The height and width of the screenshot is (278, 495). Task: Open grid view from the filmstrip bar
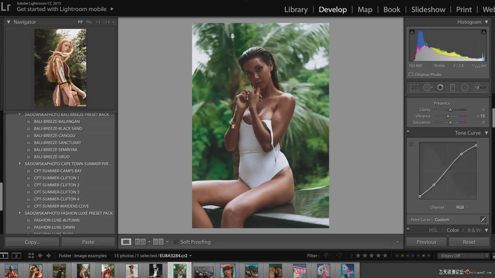31,256
